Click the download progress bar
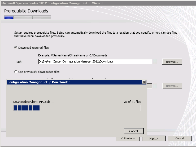 click(77, 108)
